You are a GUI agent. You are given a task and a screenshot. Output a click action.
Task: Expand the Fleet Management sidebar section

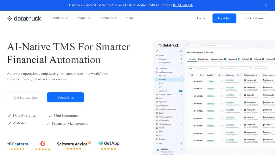[x=181, y=117]
